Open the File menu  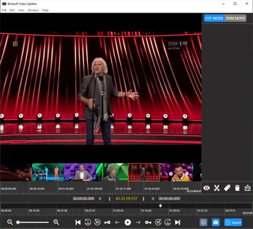(4, 10)
